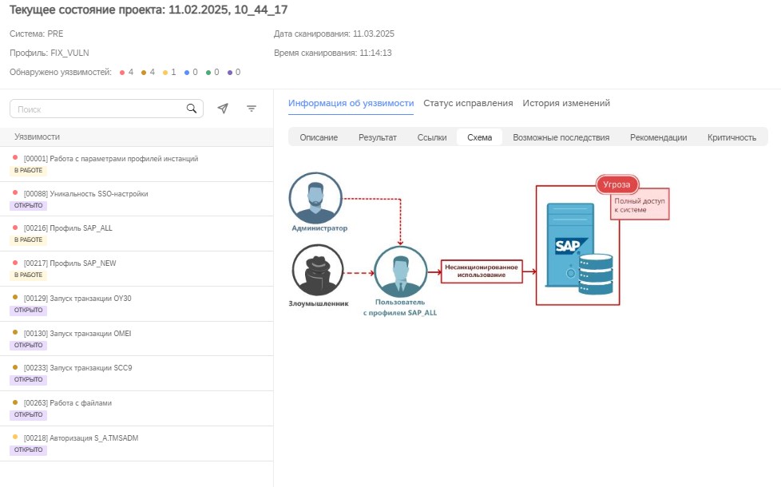The height and width of the screenshot is (487, 781).
Task: Click the Administrator avatar in diagram
Action: click(316, 198)
